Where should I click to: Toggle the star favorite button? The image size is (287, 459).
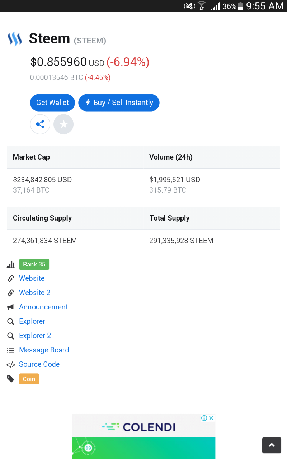coord(63,124)
